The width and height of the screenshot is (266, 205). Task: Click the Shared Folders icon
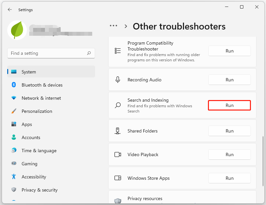coord(117,131)
